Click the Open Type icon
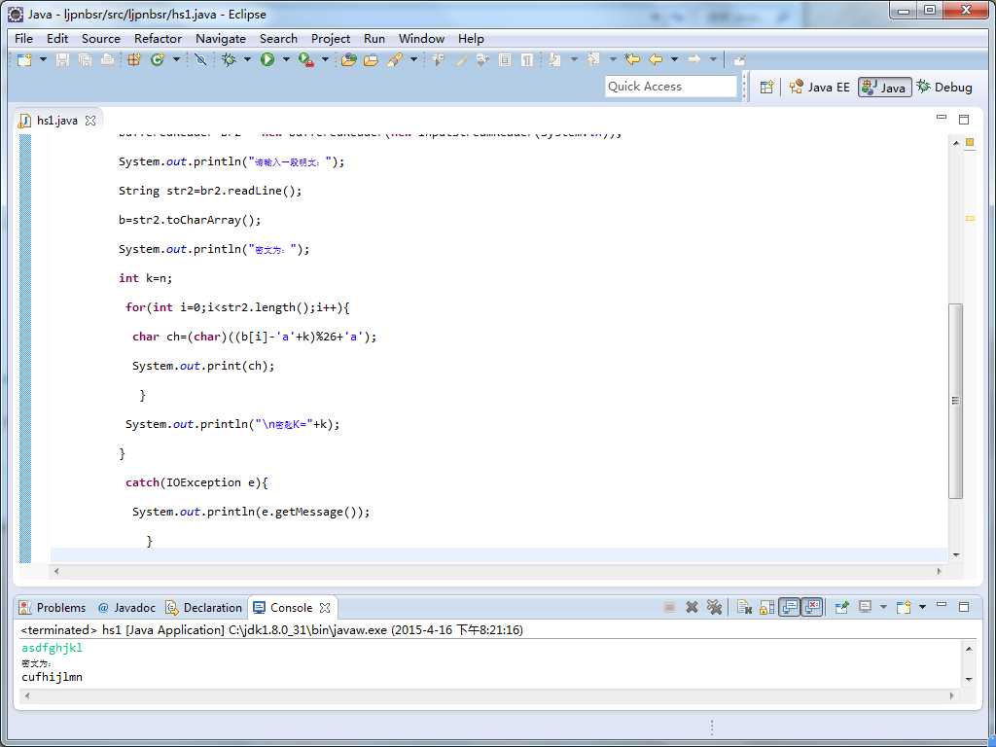This screenshot has height=747, width=996. [x=348, y=60]
